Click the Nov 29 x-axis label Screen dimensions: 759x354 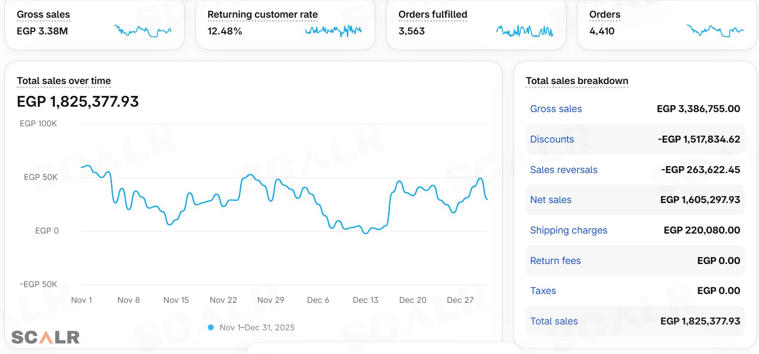coord(271,300)
